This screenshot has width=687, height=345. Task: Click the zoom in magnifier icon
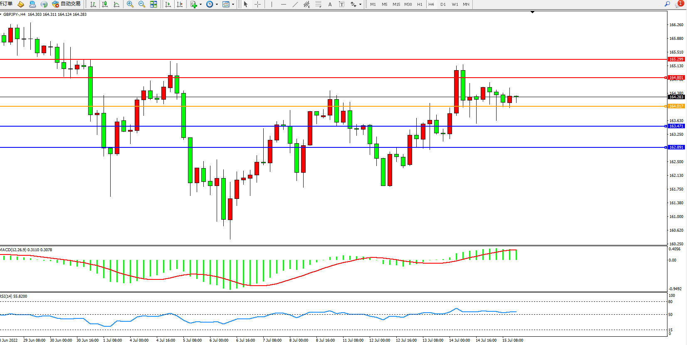[x=130, y=4]
